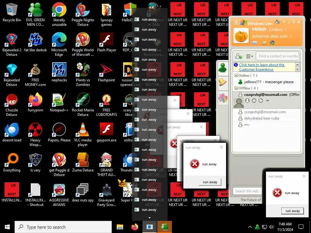Screen dimensions: 311x233
Task: Follow the Customer Experience learn more link
Action: click(x=262, y=67)
